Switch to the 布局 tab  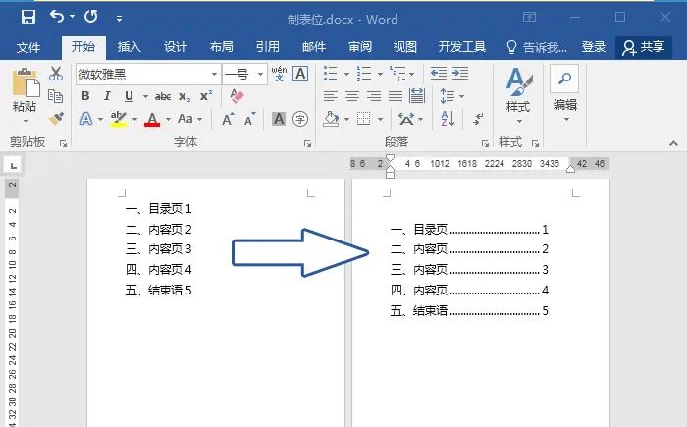point(221,47)
